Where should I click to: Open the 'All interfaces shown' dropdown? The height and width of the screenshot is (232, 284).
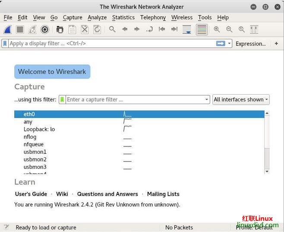coord(240,99)
